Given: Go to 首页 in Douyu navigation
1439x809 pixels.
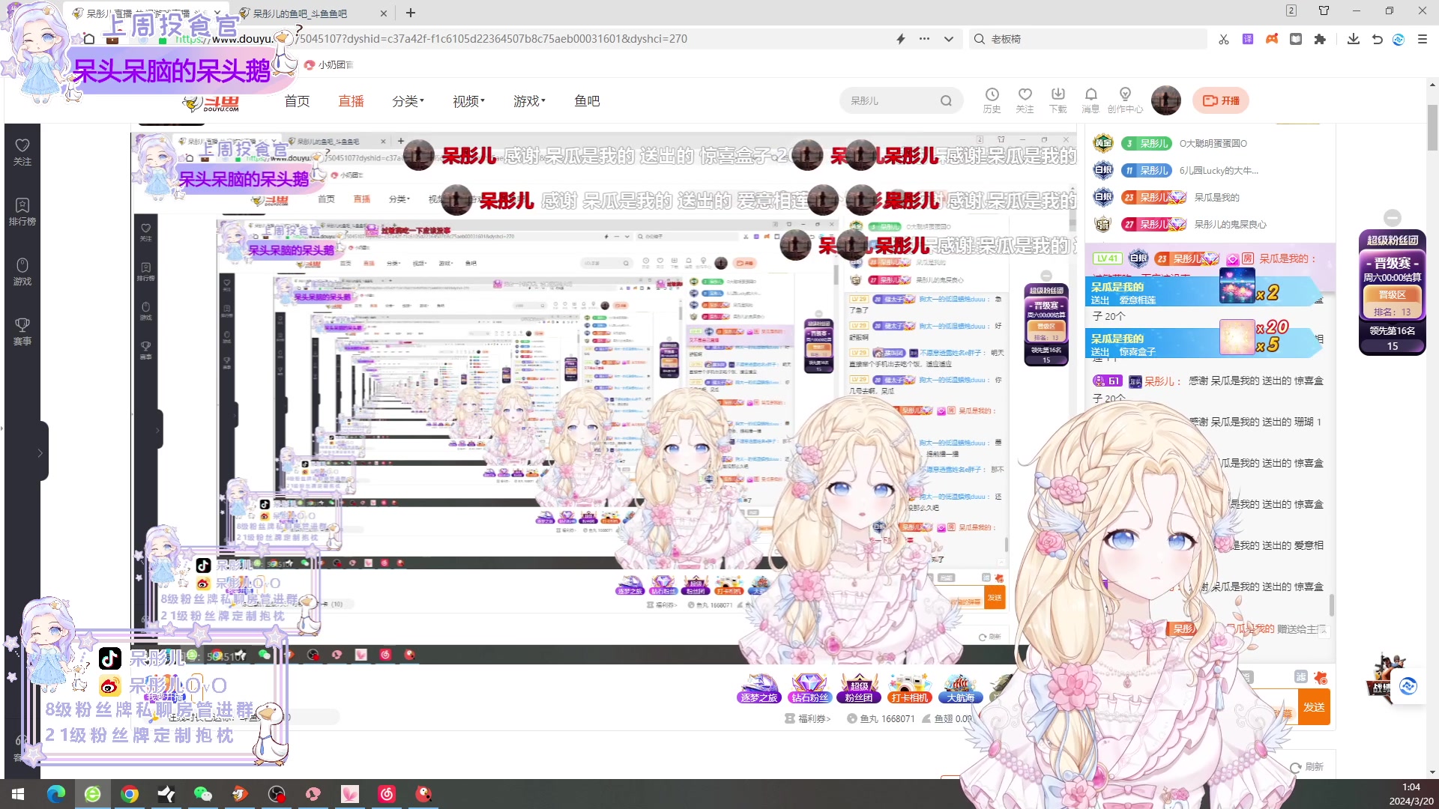Looking at the screenshot, I should pyautogui.click(x=297, y=101).
